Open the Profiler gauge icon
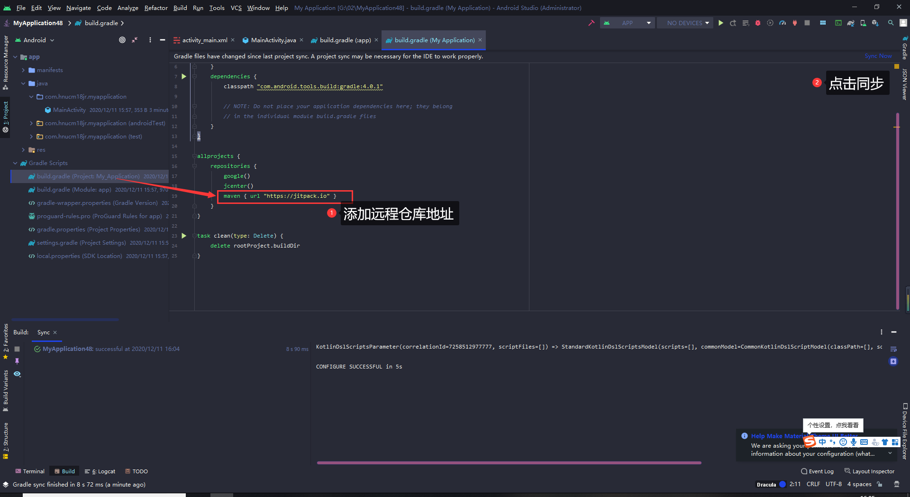Screen dimensions: 910x497 point(783,23)
